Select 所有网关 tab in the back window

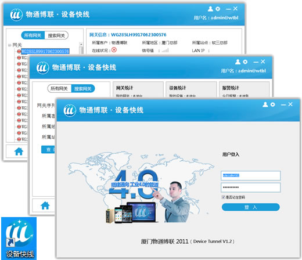(x=33, y=35)
